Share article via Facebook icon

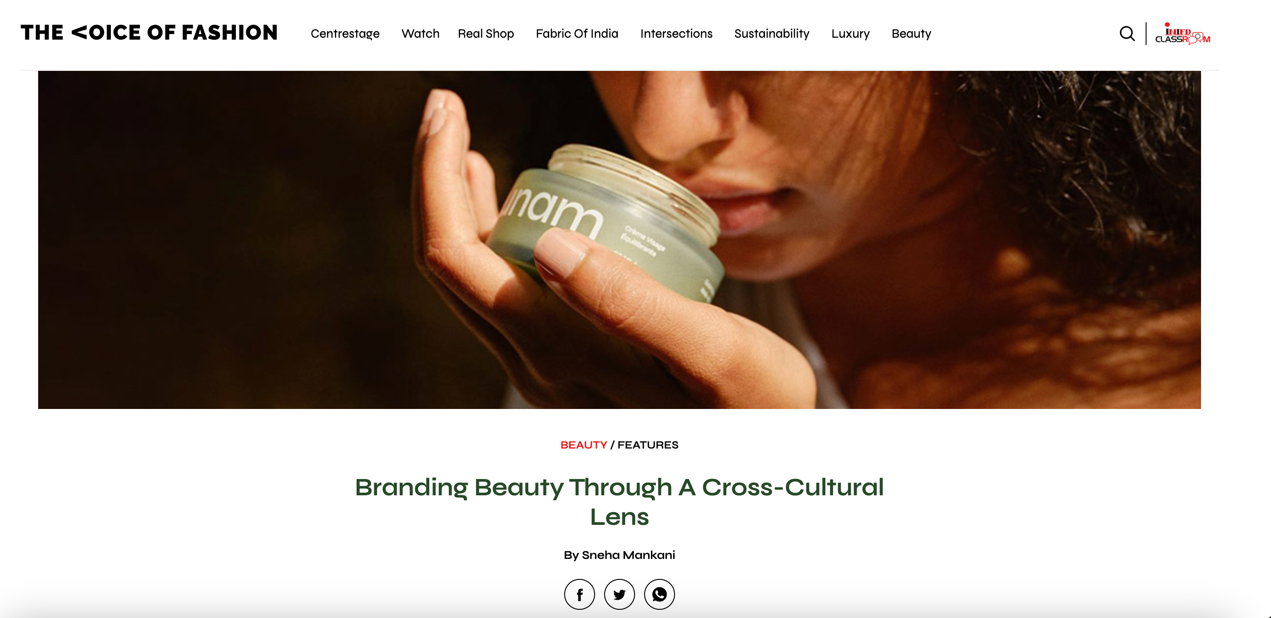pos(579,594)
